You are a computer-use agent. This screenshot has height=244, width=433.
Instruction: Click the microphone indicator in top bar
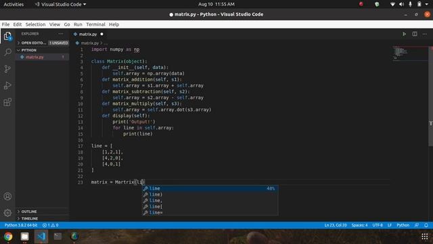point(411,4)
